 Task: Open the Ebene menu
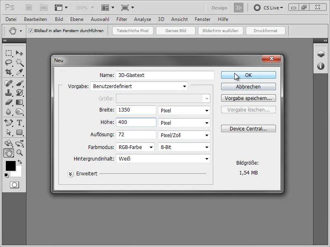(77, 19)
